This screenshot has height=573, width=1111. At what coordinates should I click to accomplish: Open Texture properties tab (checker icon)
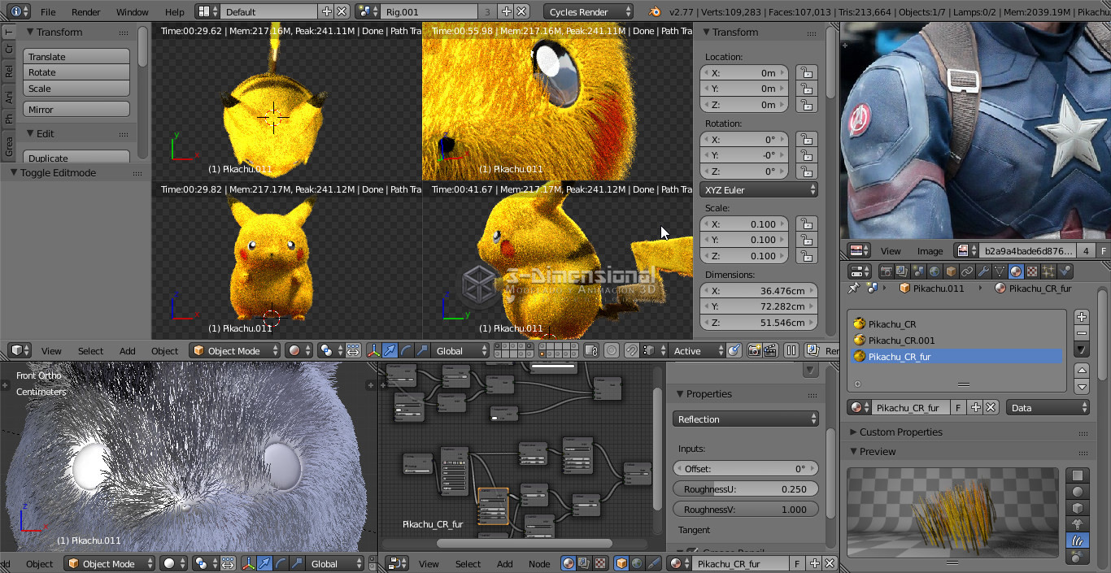click(x=1033, y=271)
